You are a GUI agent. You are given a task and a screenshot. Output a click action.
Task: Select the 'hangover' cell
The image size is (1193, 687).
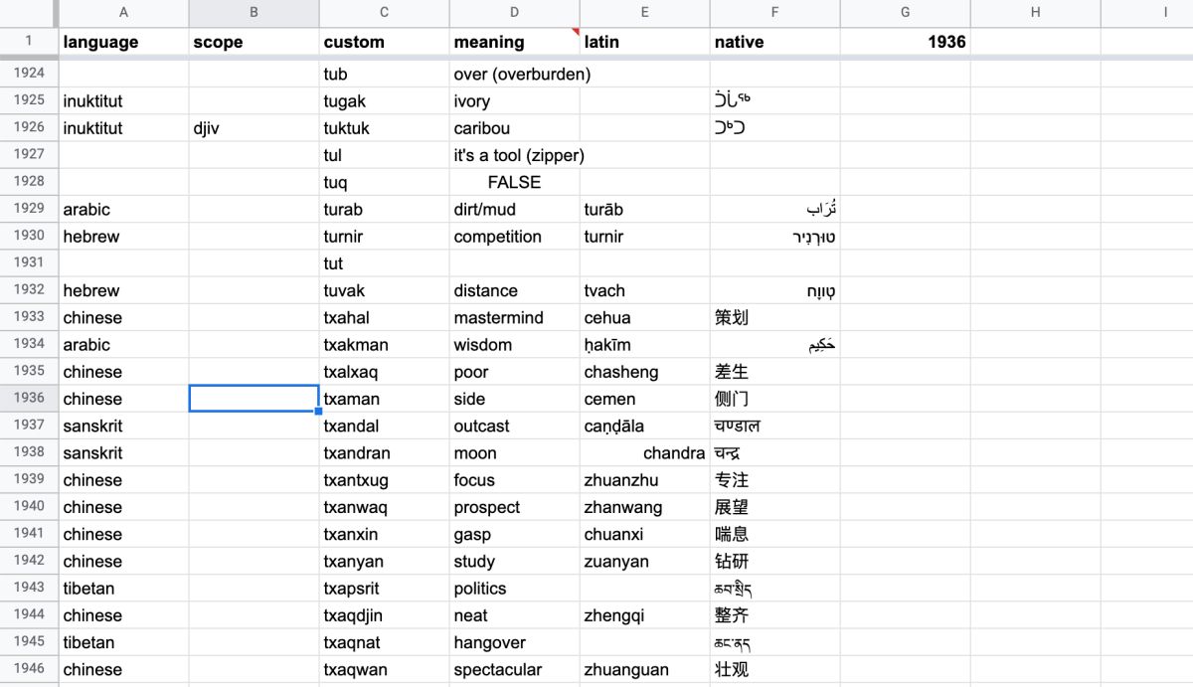click(515, 642)
